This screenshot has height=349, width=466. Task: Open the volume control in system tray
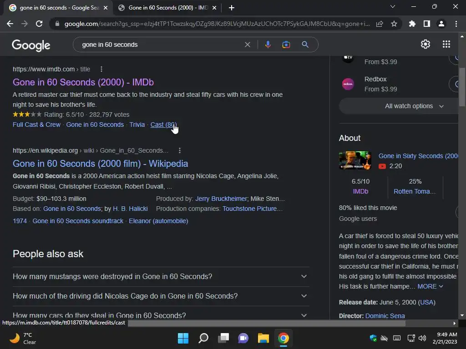point(422,338)
